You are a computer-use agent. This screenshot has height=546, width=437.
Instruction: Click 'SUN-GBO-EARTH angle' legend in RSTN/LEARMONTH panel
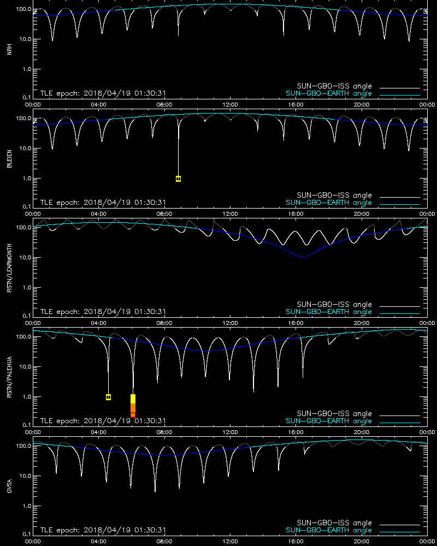pos(329,312)
